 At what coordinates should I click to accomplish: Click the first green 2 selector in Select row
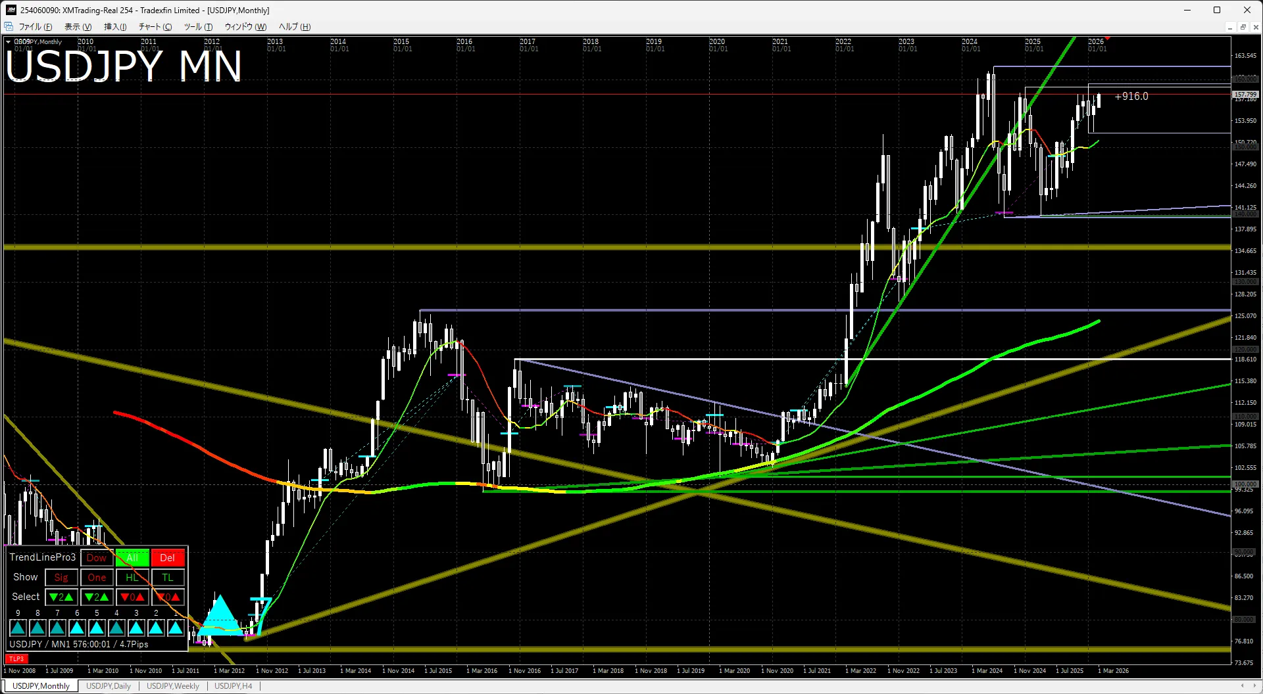pos(61,597)
